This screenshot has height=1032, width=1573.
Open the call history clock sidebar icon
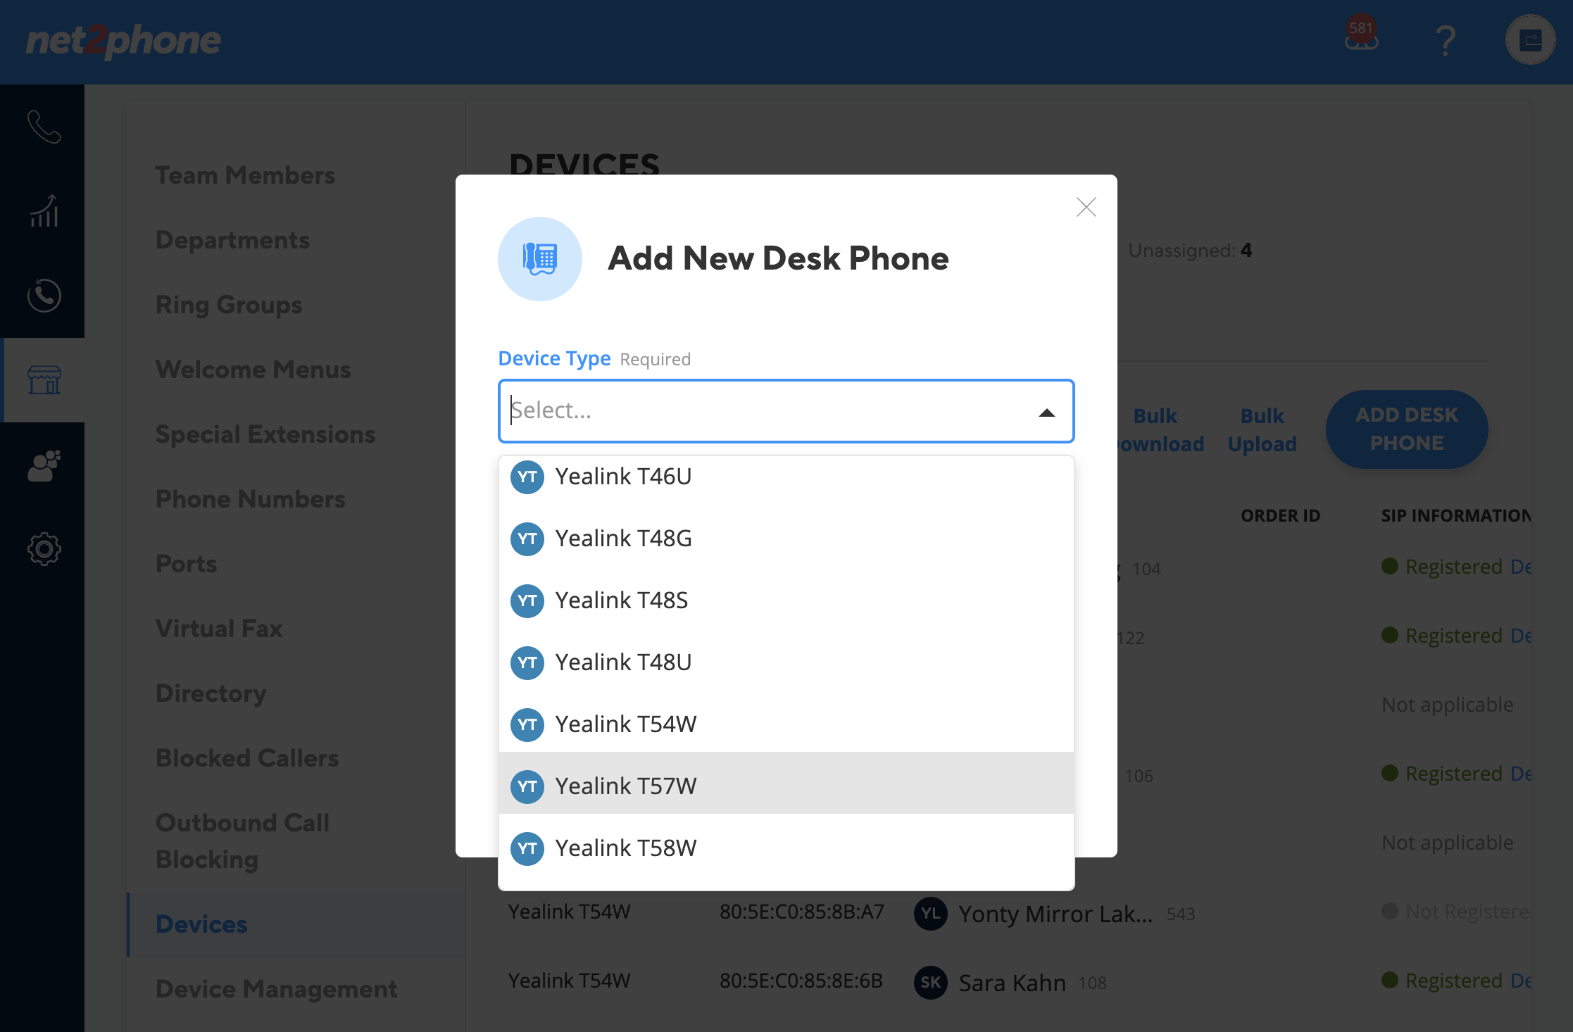44,296
